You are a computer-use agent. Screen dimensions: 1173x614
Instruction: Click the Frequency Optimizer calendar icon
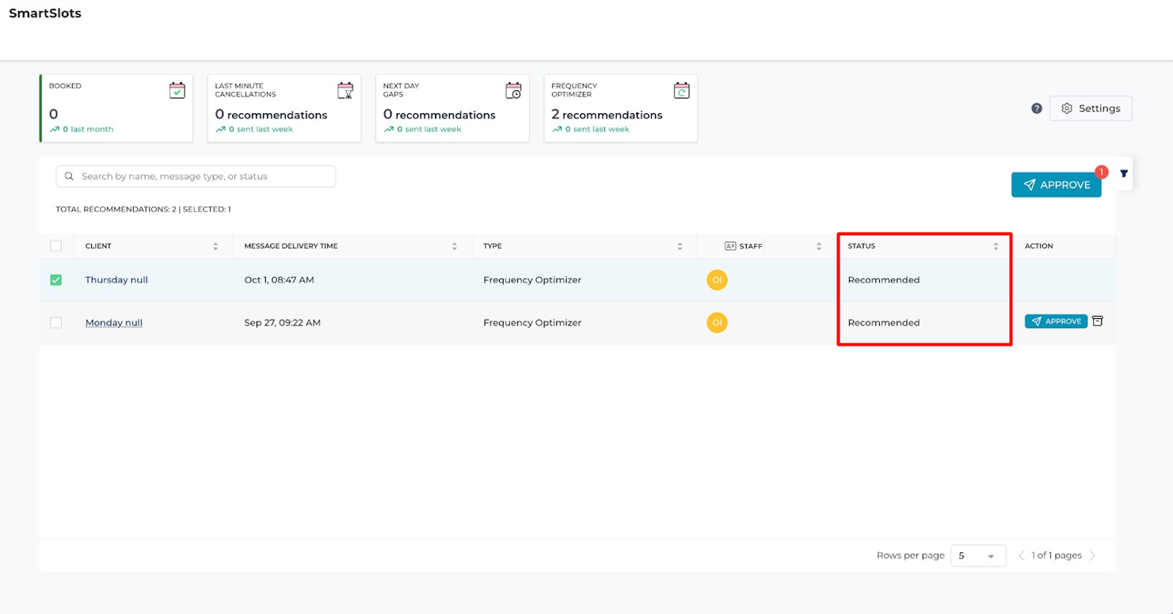(681, 91)
